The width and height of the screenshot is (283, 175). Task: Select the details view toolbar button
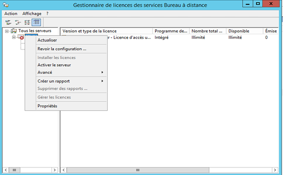click(36, 22)
